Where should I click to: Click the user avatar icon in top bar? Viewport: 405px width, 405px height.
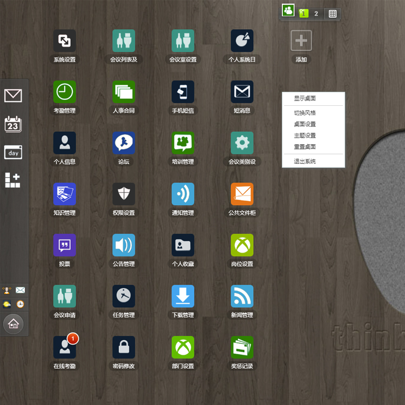tap(288, 10)
